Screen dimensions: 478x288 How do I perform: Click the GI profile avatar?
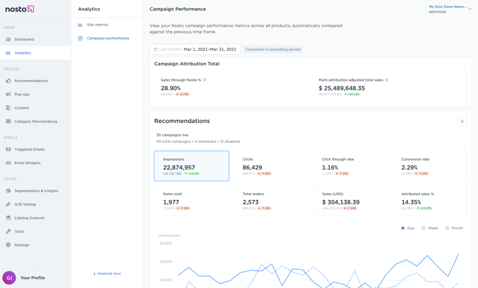click(9, 278)
